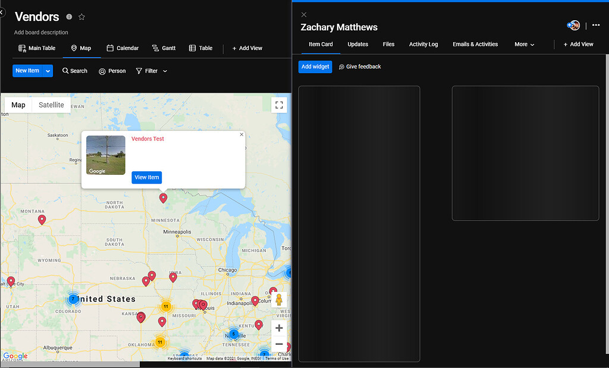Star the Vendors board as favorite
The height and width of the screenshot is (368, 609).
81,17
